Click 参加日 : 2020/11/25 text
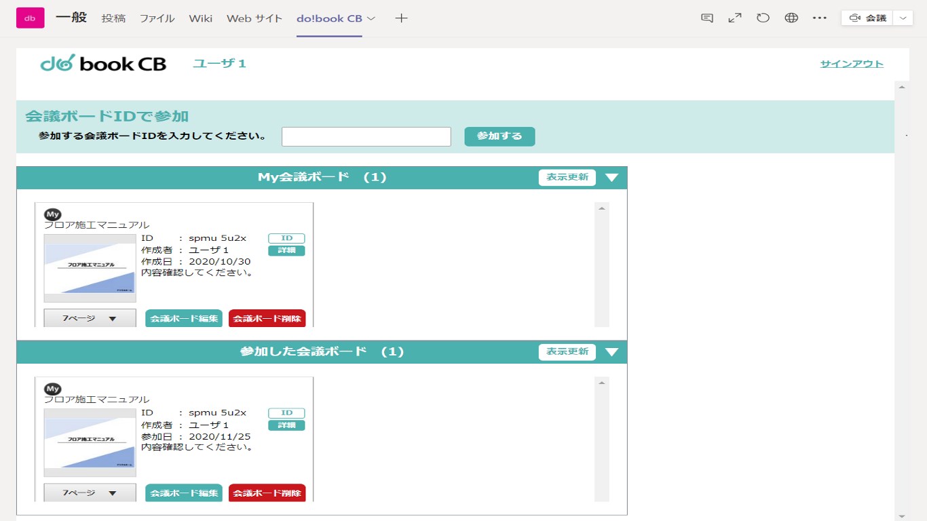 click(196, 436)
